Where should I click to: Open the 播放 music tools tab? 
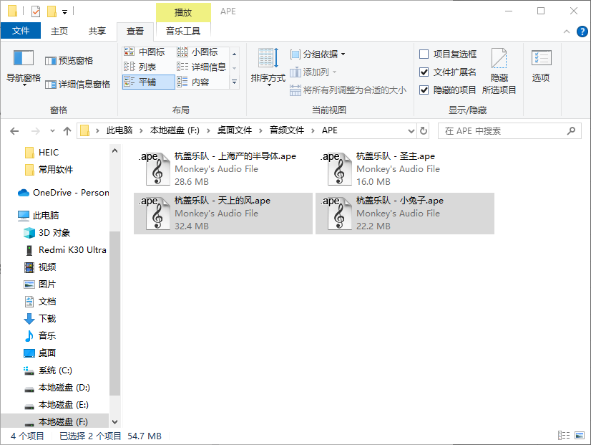pyautogui.click(x=182, y=11)
